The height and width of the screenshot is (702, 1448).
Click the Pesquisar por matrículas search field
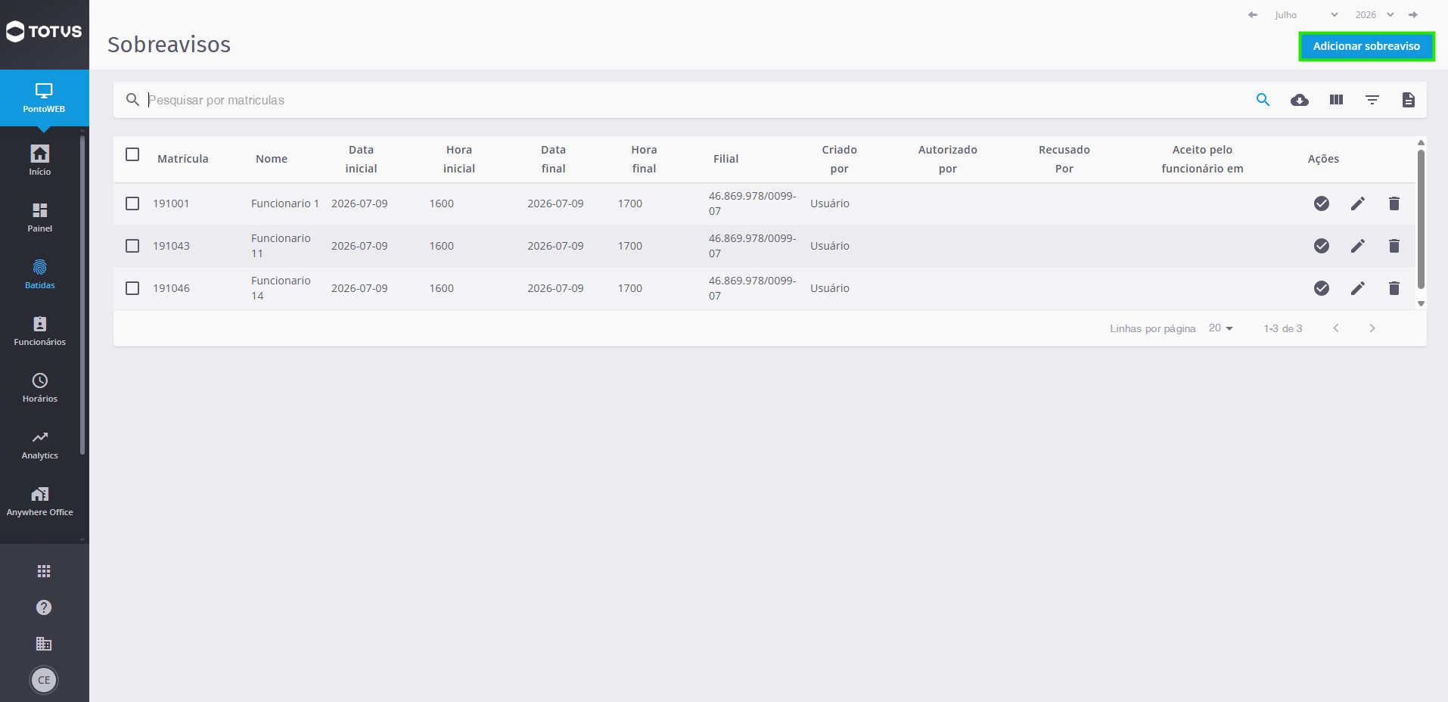click(x=696, y=100)
